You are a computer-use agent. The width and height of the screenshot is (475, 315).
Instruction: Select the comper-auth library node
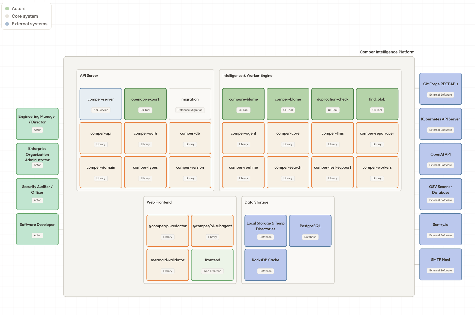[145, 138]
